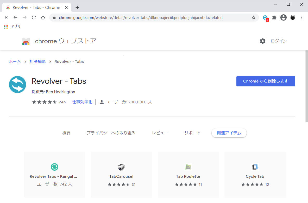Select the プライバシーへの取り組み tab
This screenshot has height=203, width=308.
point(111,133)
